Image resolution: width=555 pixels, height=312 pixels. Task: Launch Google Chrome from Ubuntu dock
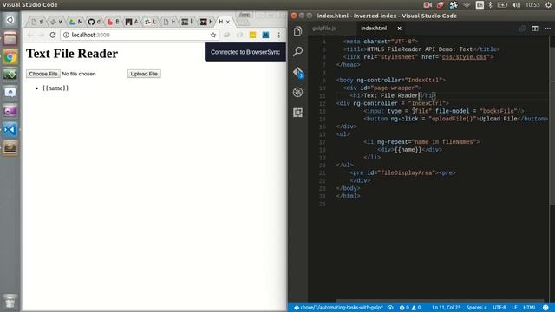pos(10,56)
